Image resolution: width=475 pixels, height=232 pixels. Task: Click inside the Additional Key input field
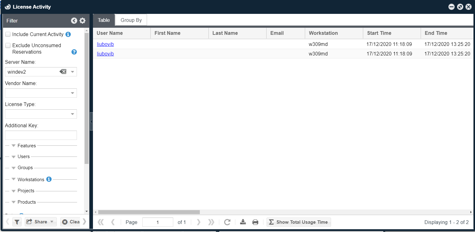(x=40, y=135)
